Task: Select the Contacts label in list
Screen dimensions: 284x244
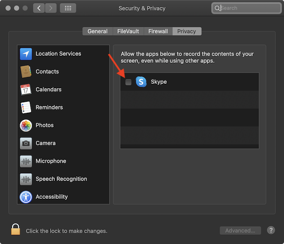Action: pyautogui.click(x=47, y=72)
